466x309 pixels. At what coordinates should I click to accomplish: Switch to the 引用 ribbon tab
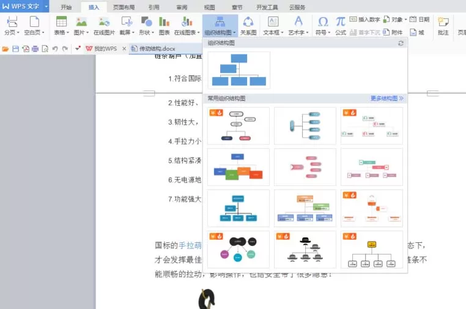pyautogui.click(x=153, y=7)
